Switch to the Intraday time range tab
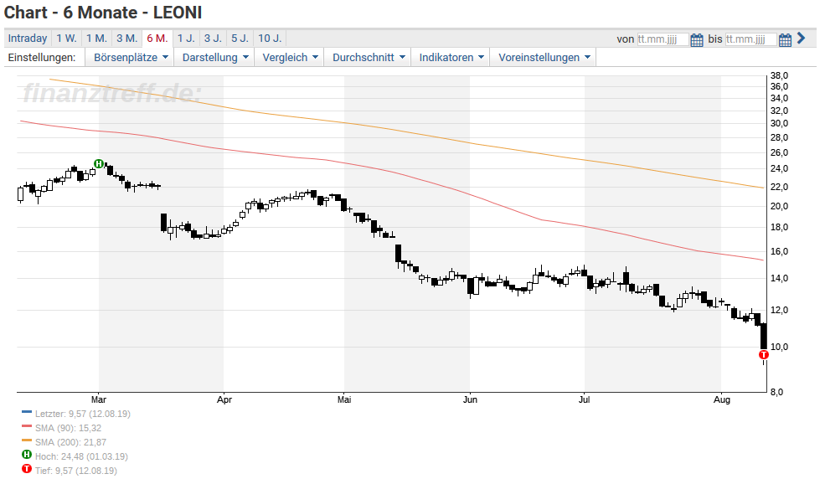Viewport: 825px width, 479px height. [x=28, y=39]
